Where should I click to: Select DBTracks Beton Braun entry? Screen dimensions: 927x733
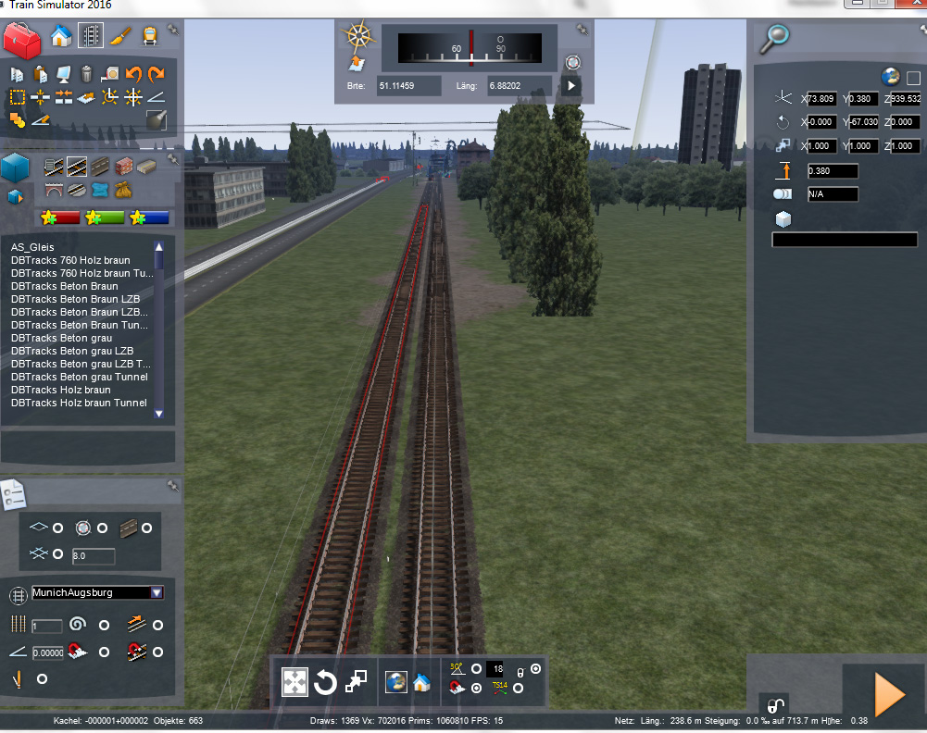tap(65, 287)
